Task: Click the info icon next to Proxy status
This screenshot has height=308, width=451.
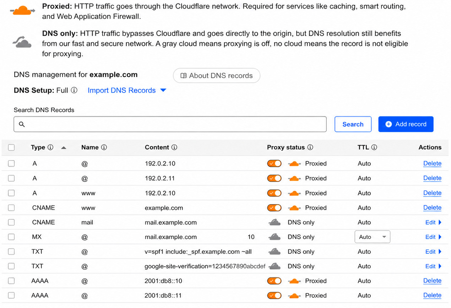Action: [x=310, y=147]
